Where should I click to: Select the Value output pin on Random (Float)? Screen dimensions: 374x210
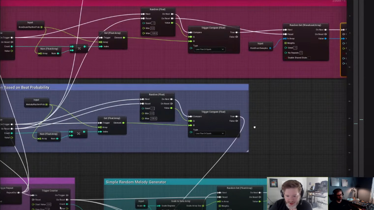click(172, 23)
